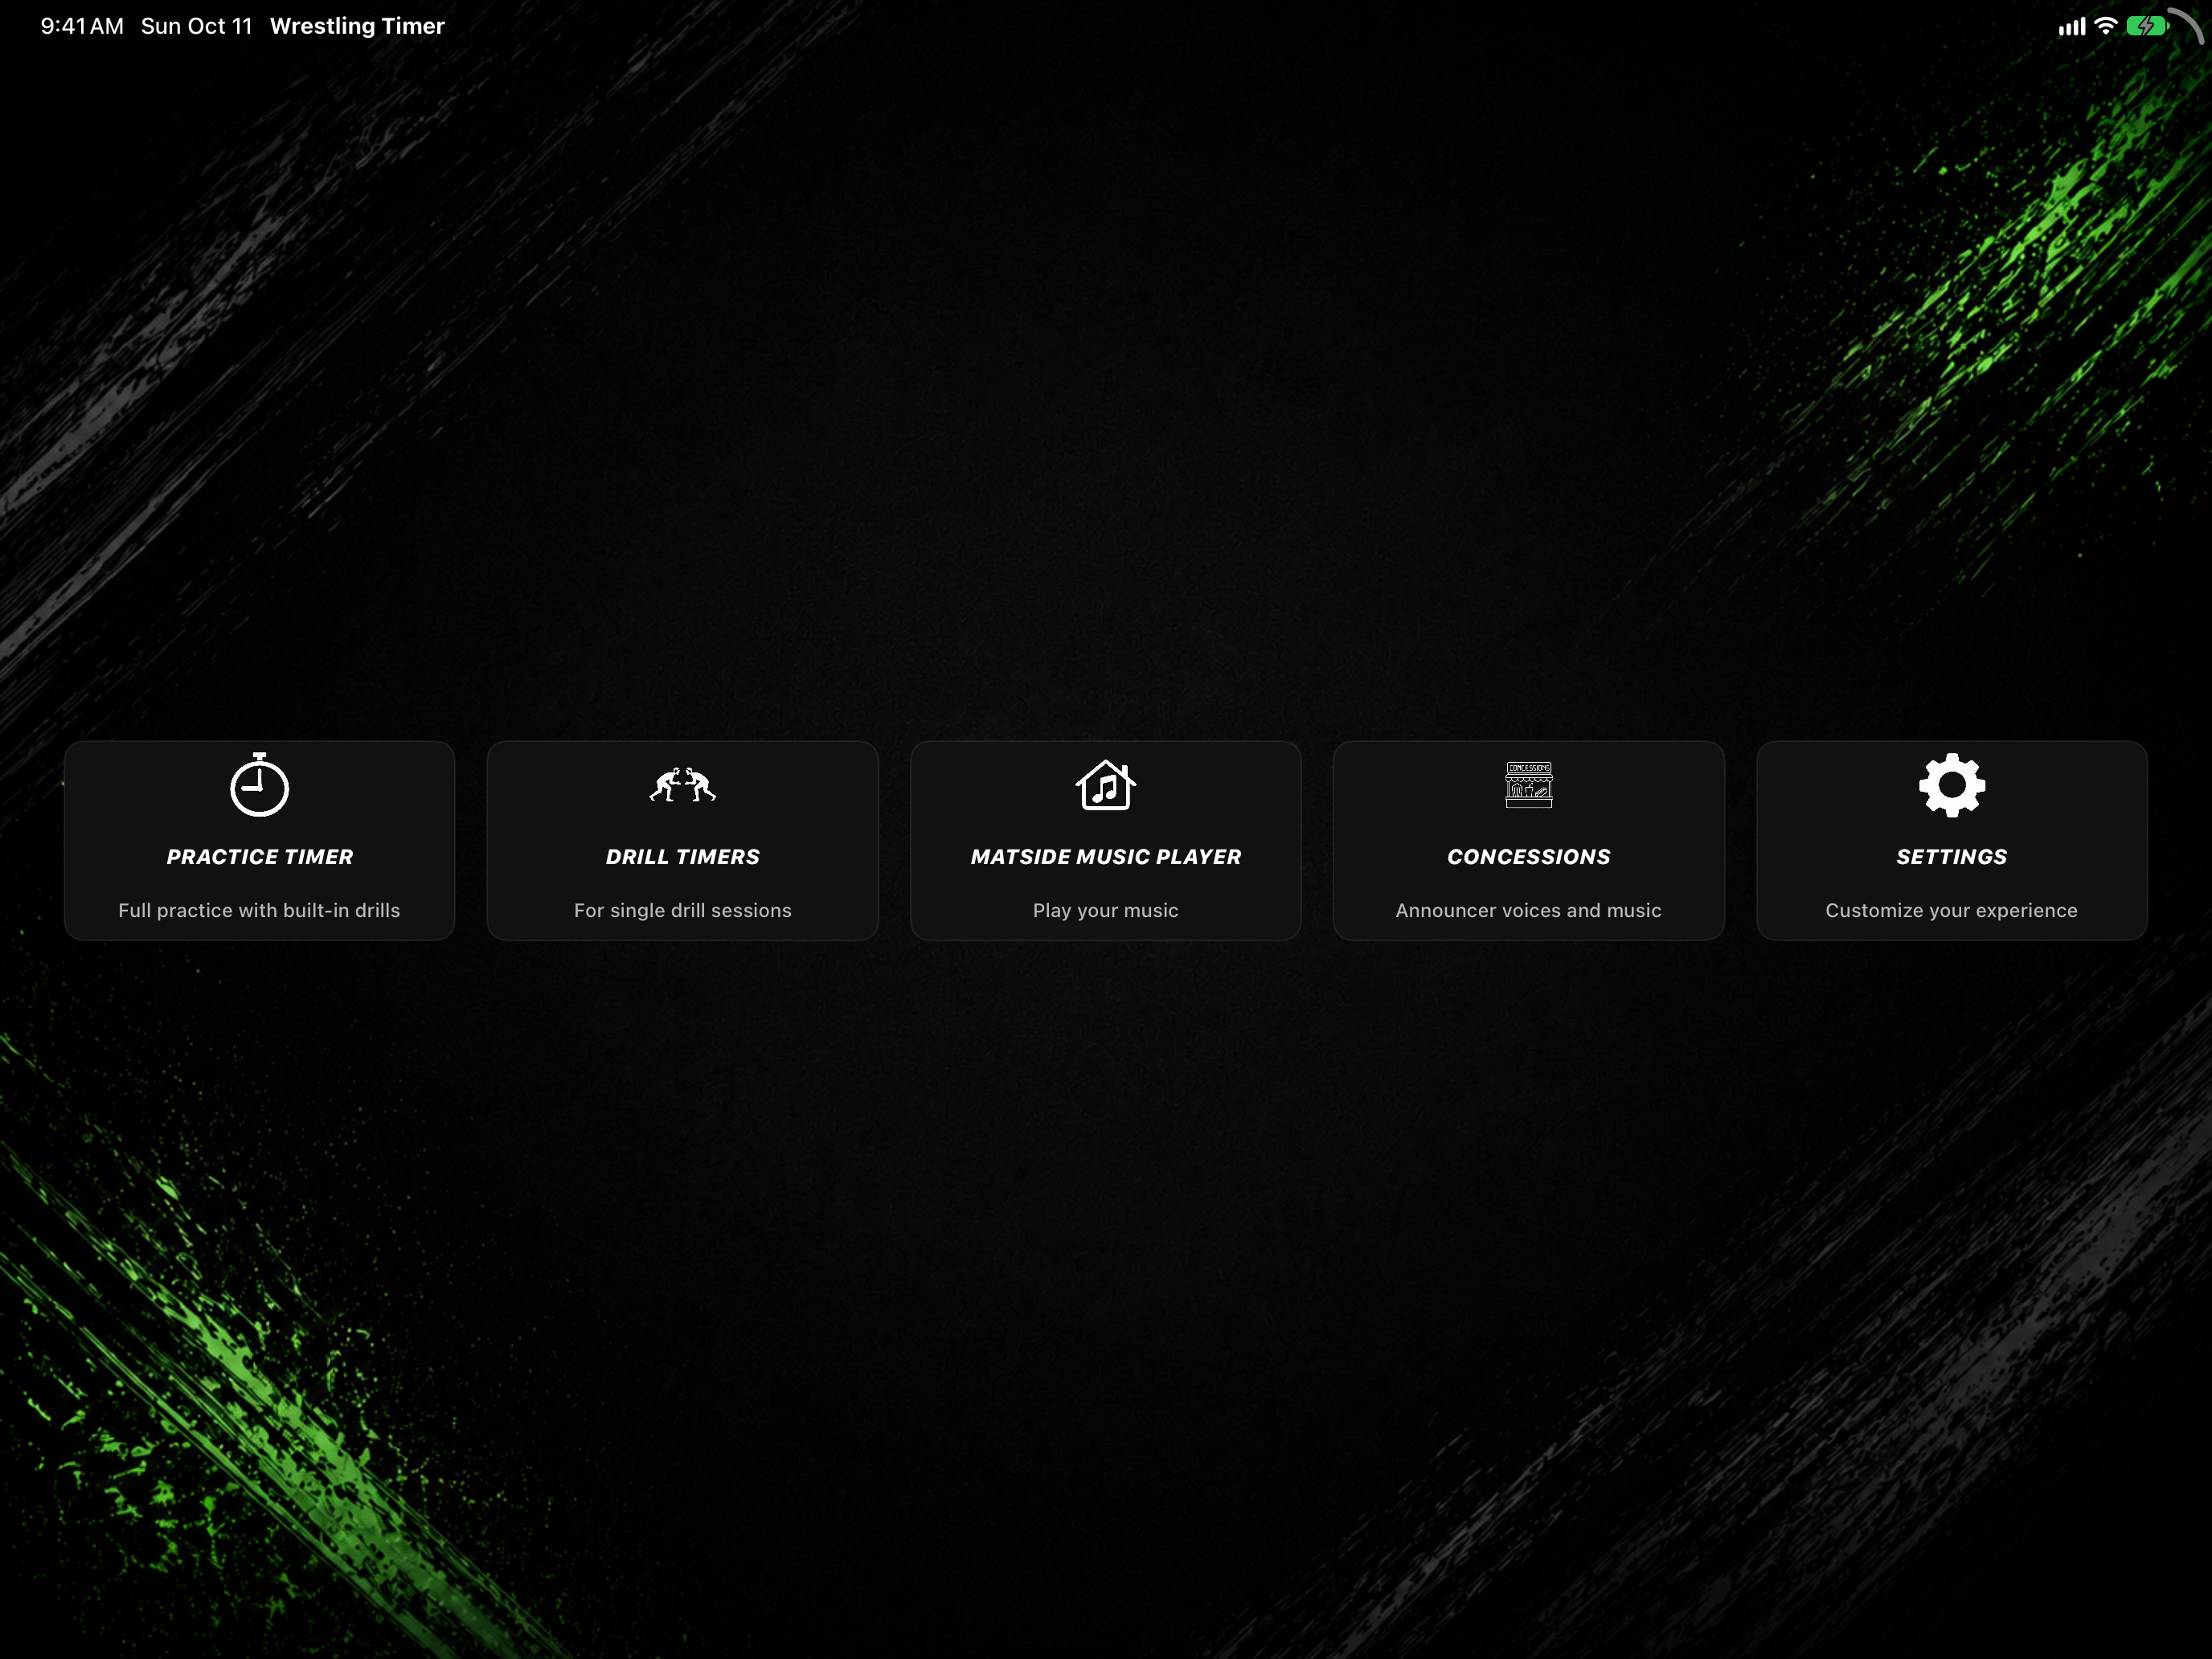Open the MATSIDE MUSIC PLAYER title

click(1105, 857)
